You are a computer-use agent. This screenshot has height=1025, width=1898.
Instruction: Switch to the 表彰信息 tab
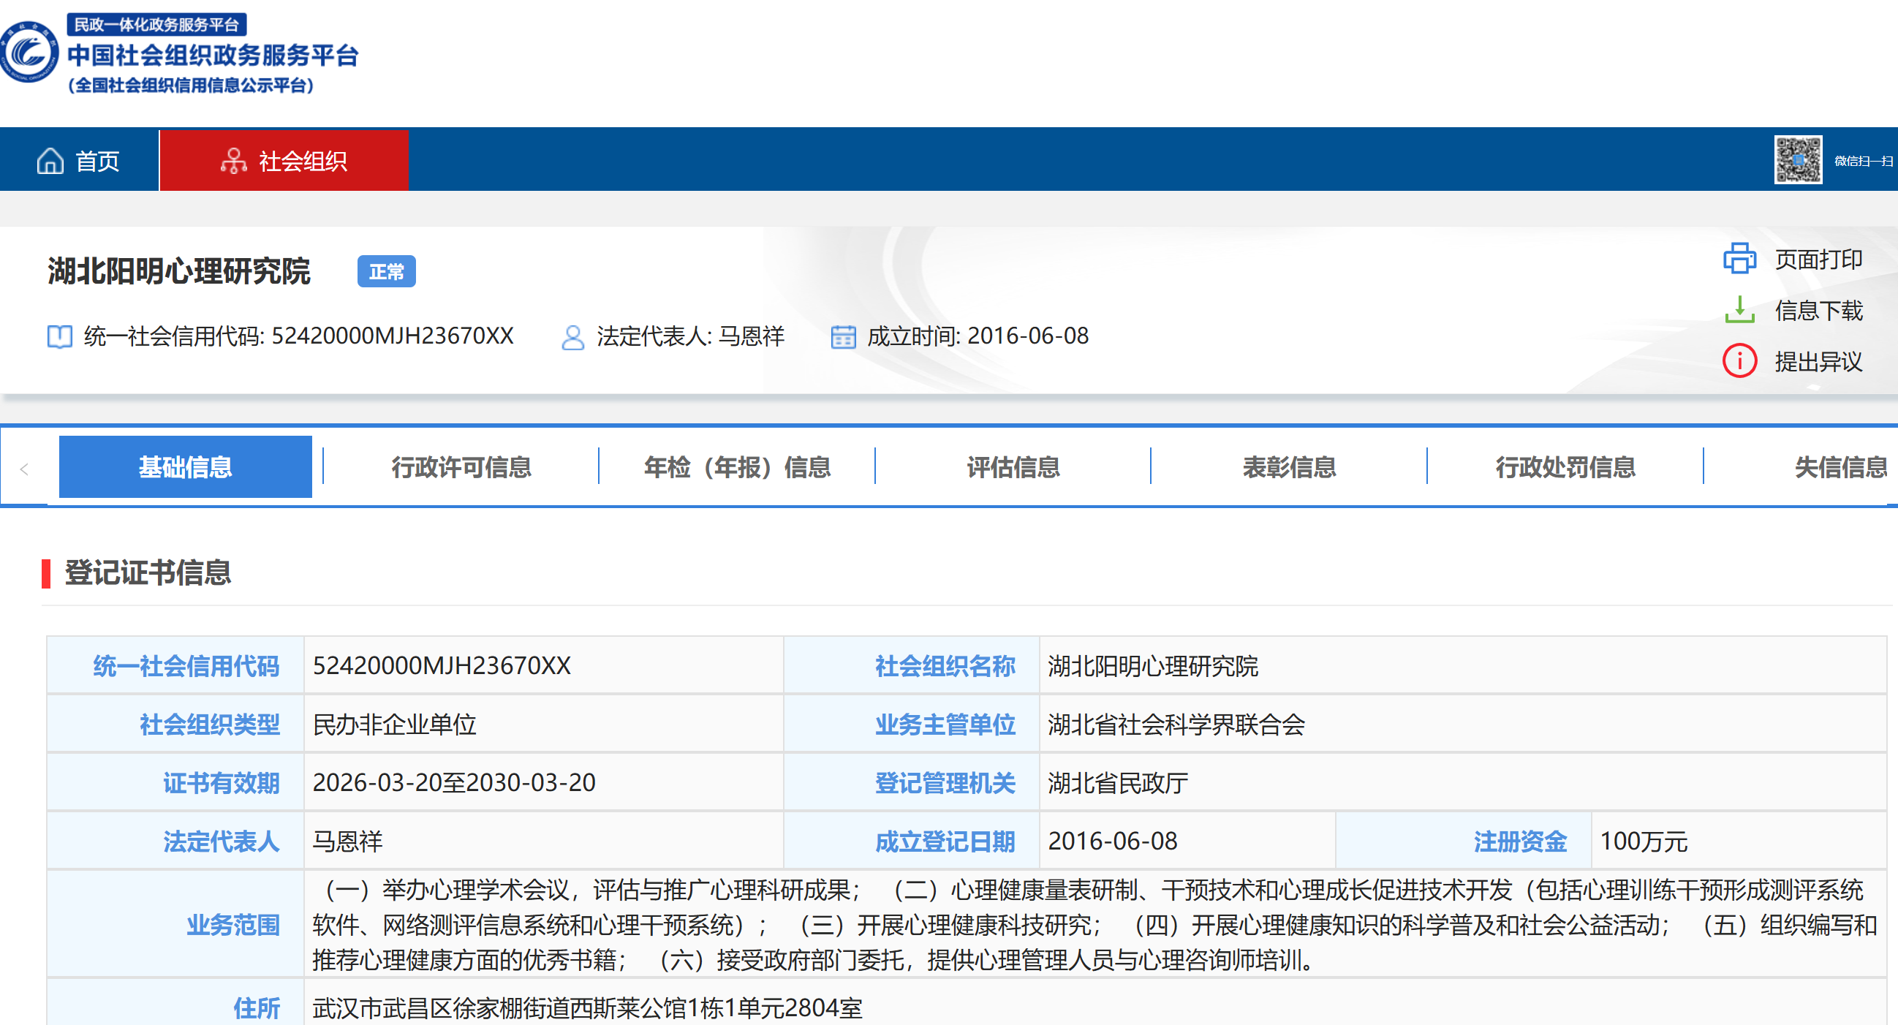pos(1290,466)
